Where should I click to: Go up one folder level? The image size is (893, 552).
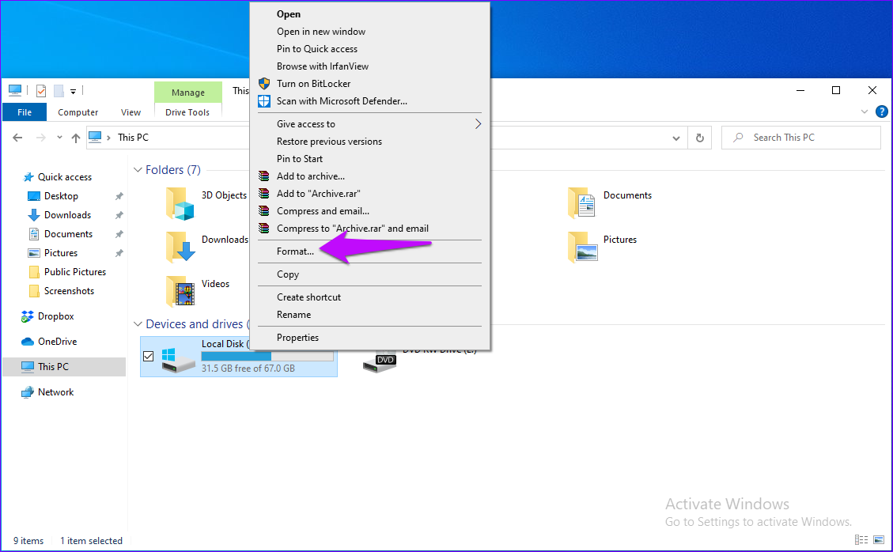click(76, 138)
